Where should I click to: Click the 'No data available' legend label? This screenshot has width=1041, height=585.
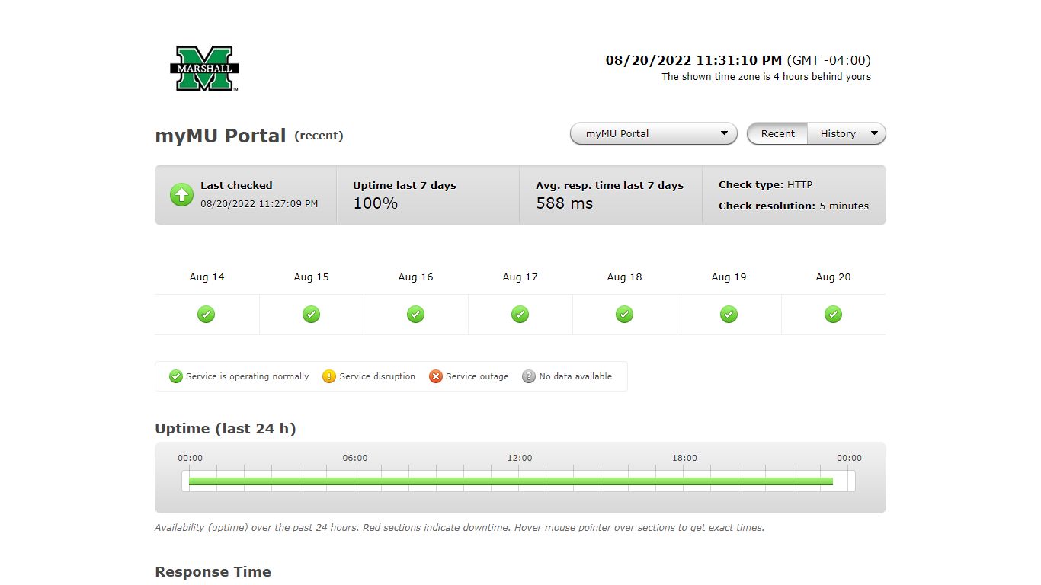pos(575,376)
